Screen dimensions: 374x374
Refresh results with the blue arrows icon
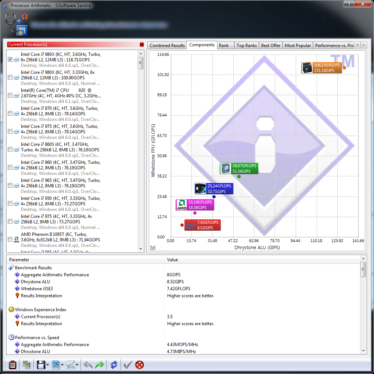[x=114, y=365]
